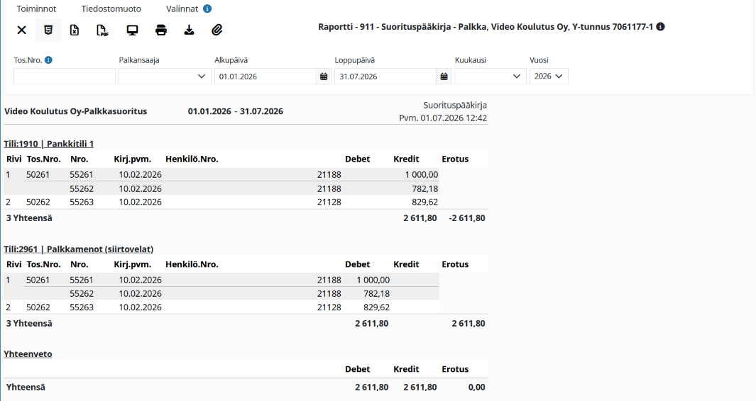Screen dimensions: 756x401
Task: Open the Loppupäivä calendar picker
Action: [444, 77]
